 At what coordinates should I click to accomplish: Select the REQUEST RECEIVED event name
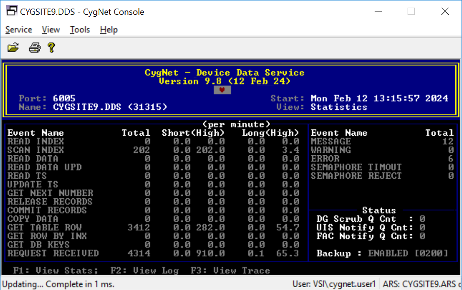coord(53,253)
